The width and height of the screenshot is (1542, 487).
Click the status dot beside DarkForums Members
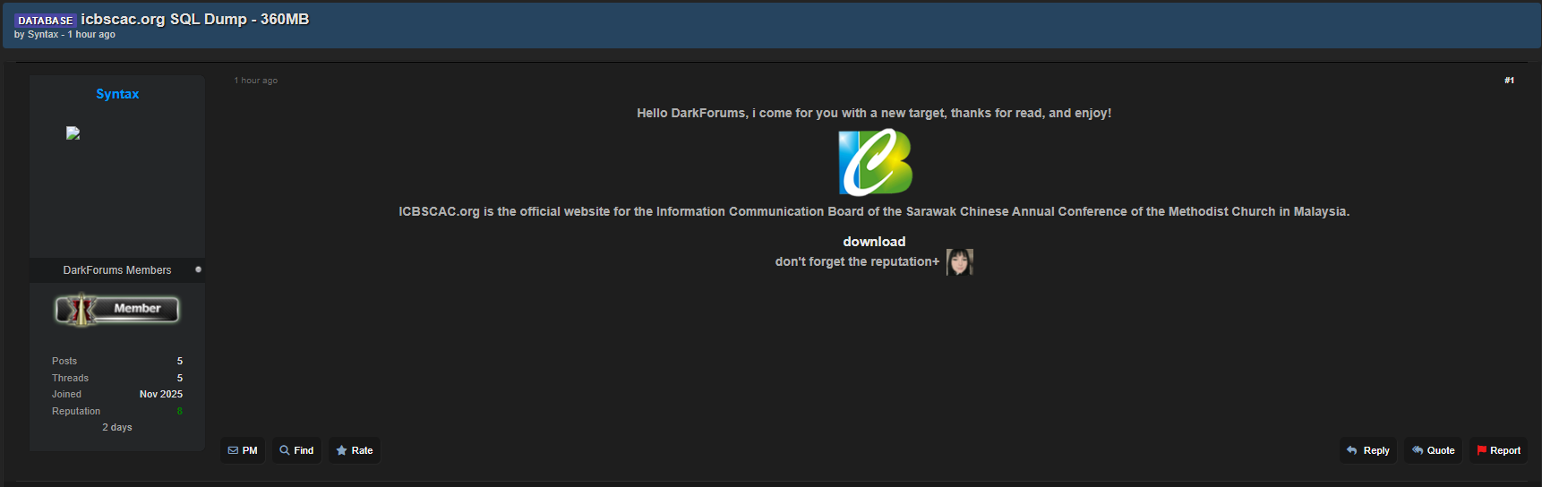tap(198, 269)
